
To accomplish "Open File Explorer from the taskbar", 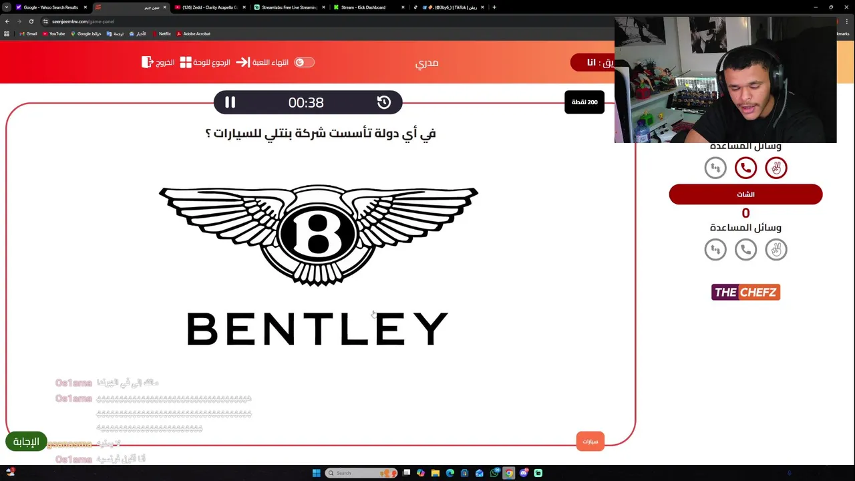I will coord(435,473).
